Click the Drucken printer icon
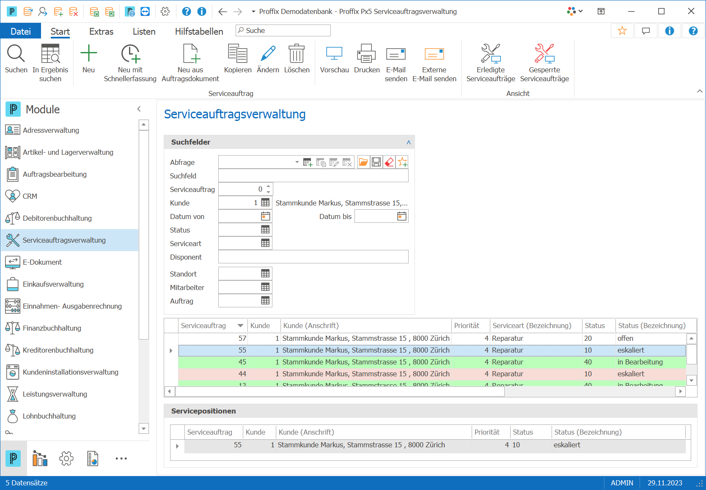The image size is (706, 490). point(366,54)
